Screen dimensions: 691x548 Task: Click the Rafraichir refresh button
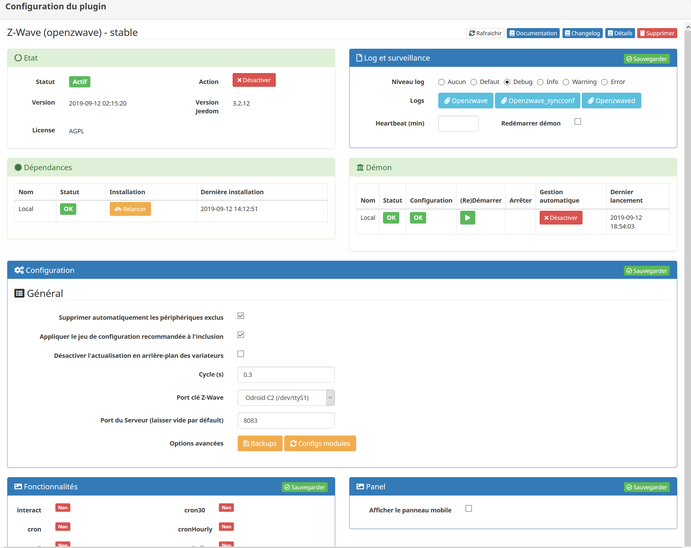coord(485,33)
